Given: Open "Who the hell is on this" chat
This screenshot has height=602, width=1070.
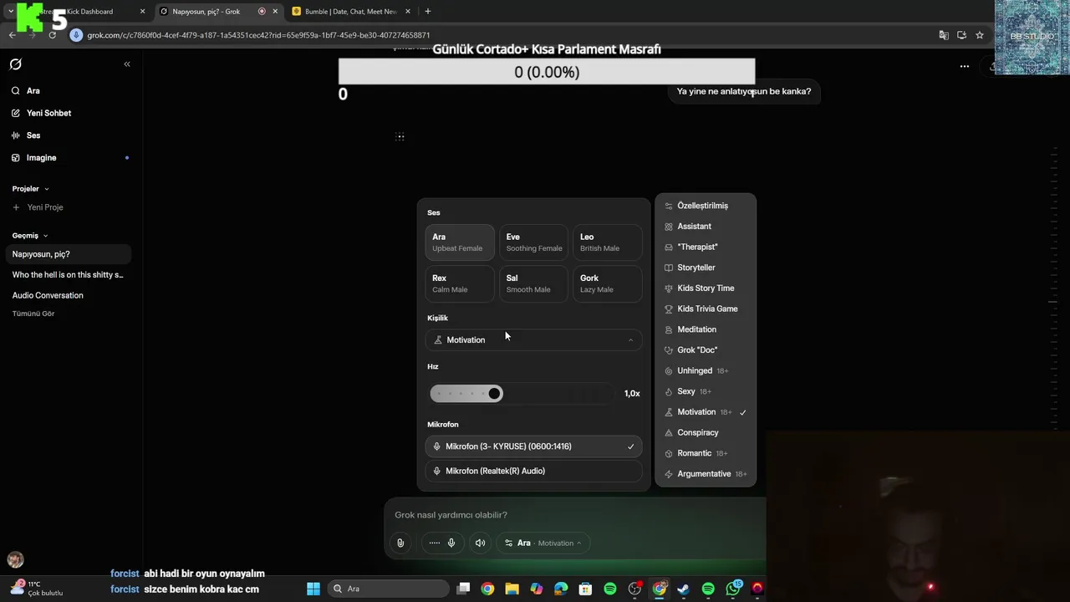Looking at the screenshot, I should pos(67,275).
